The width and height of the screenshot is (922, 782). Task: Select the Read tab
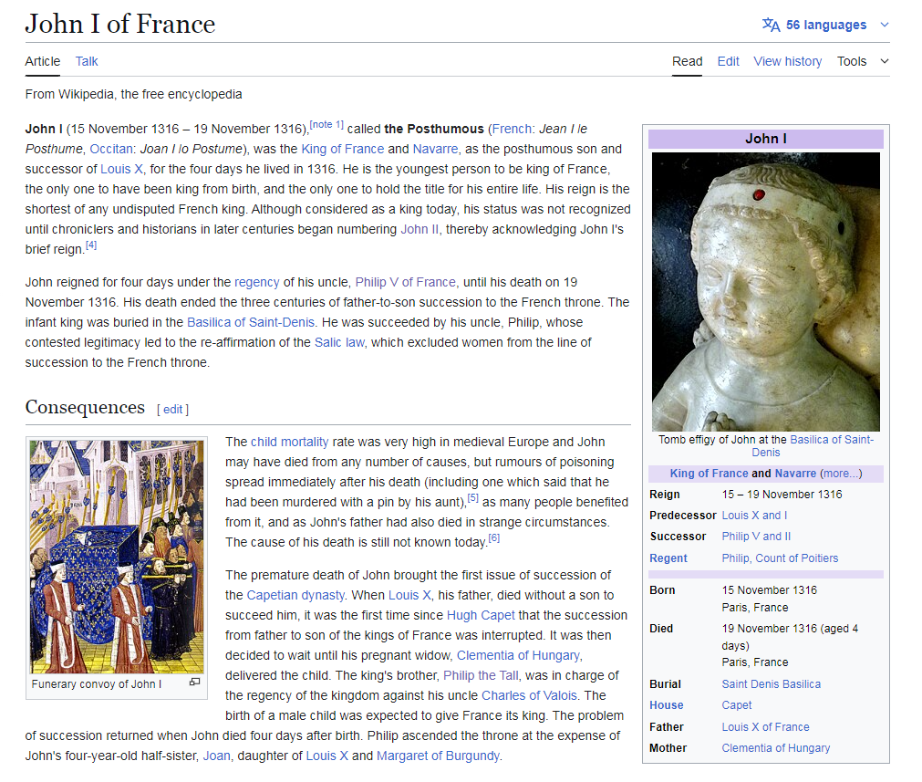click(x=688, y=61)
